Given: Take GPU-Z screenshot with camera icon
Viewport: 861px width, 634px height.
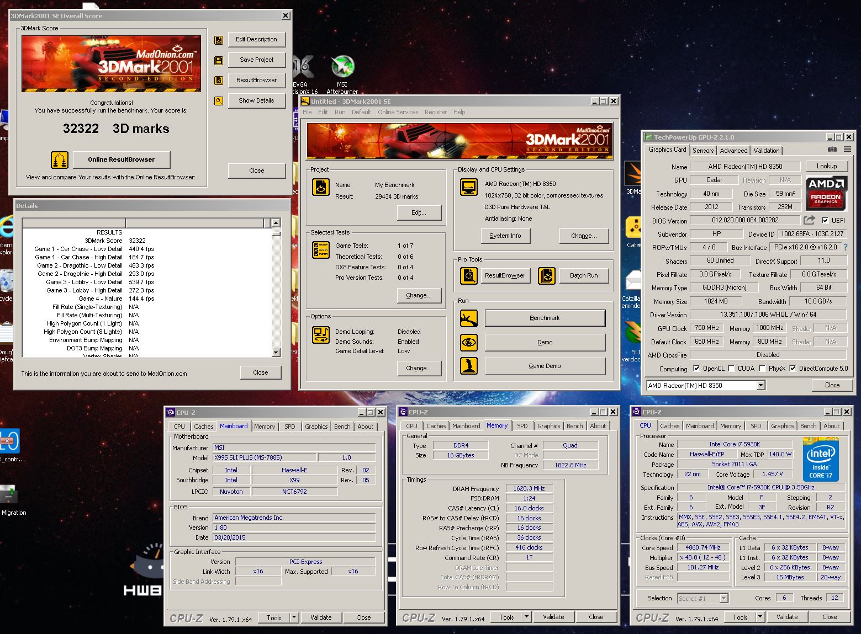Looking at the screenshot, I should [x=832, y=150].
